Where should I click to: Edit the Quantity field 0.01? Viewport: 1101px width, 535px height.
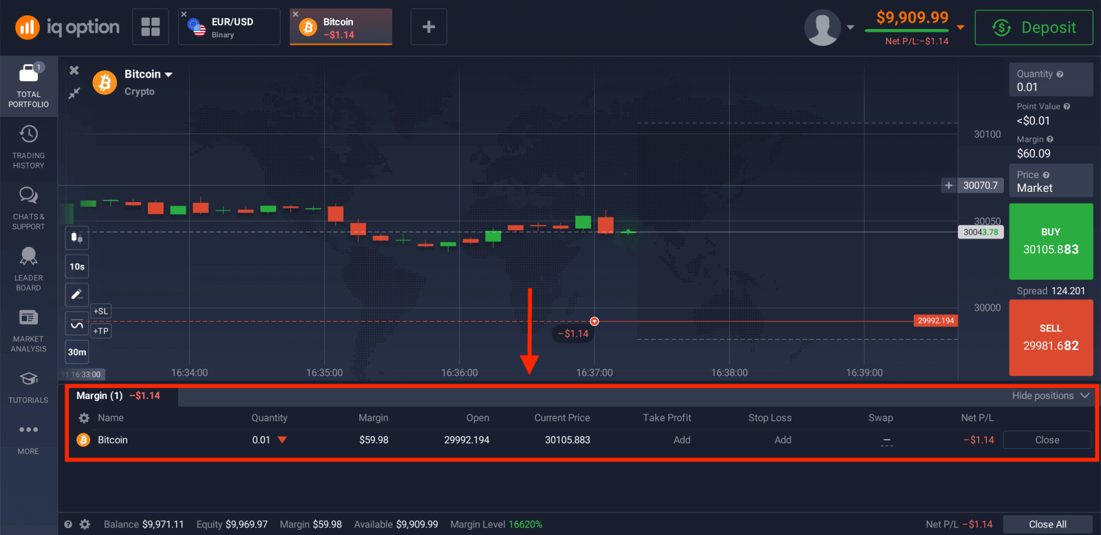click(1051, 80)
